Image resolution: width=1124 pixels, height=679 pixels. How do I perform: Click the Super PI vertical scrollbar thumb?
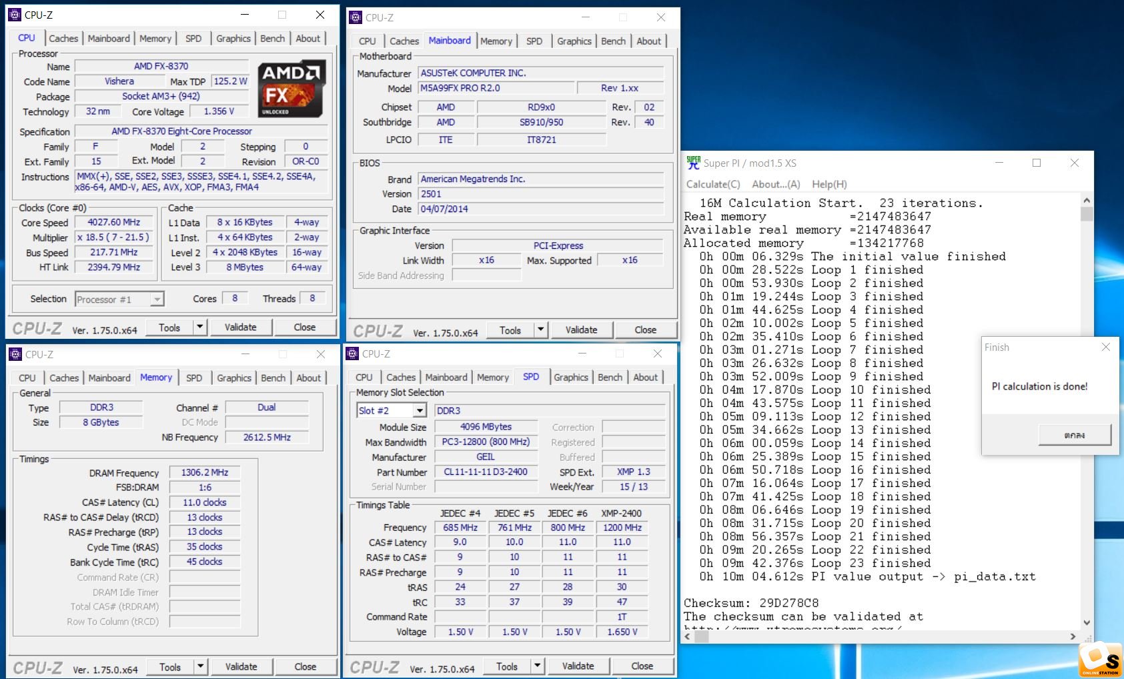(x=1087, y=214)
